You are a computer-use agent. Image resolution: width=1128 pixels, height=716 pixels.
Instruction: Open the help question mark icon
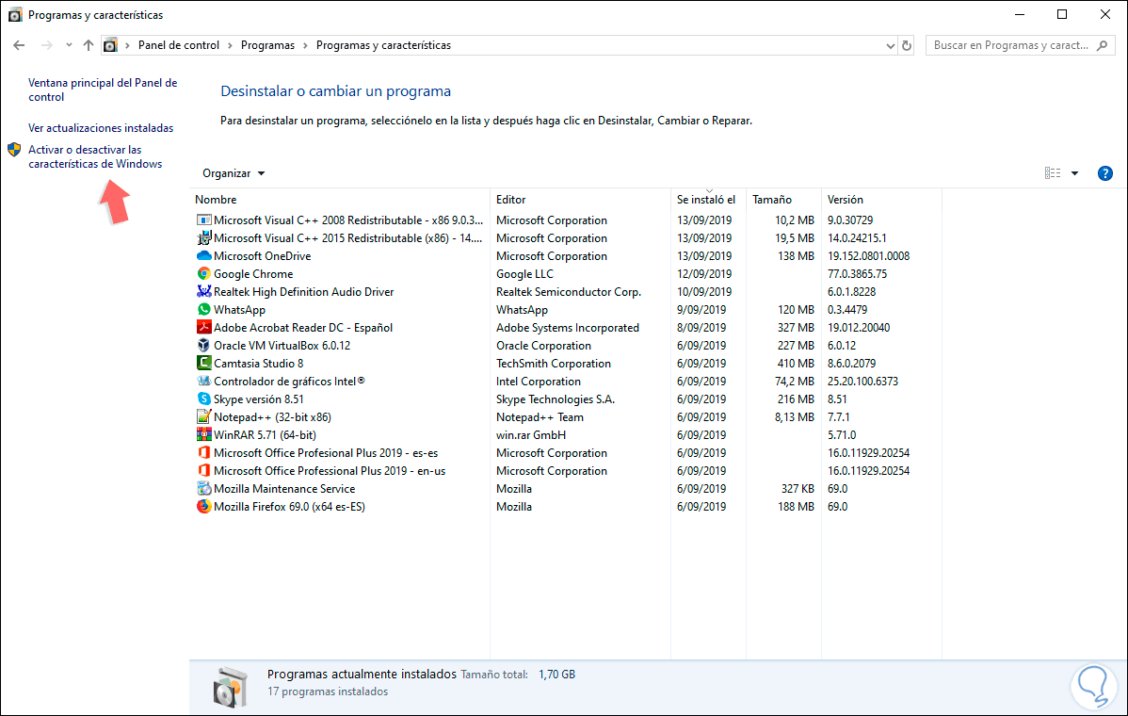click(x=1105, y=173)
